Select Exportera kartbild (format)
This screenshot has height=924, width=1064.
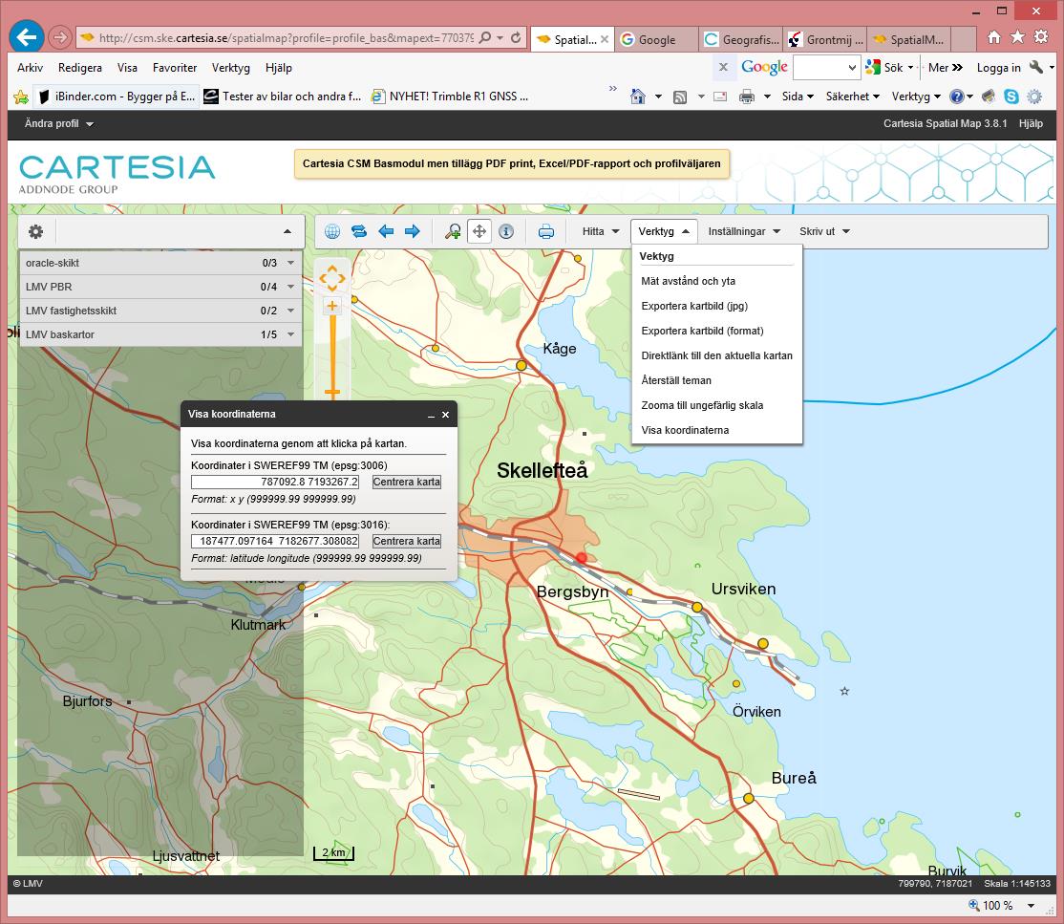coord(702,331)
